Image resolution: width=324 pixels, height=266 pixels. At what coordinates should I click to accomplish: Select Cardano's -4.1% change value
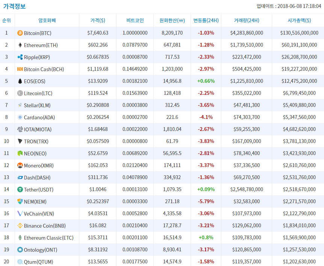tap(206, 117)
